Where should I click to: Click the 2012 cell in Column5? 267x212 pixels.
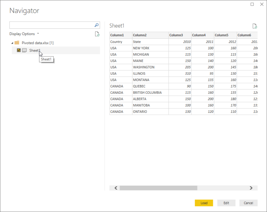click(225, 42)
